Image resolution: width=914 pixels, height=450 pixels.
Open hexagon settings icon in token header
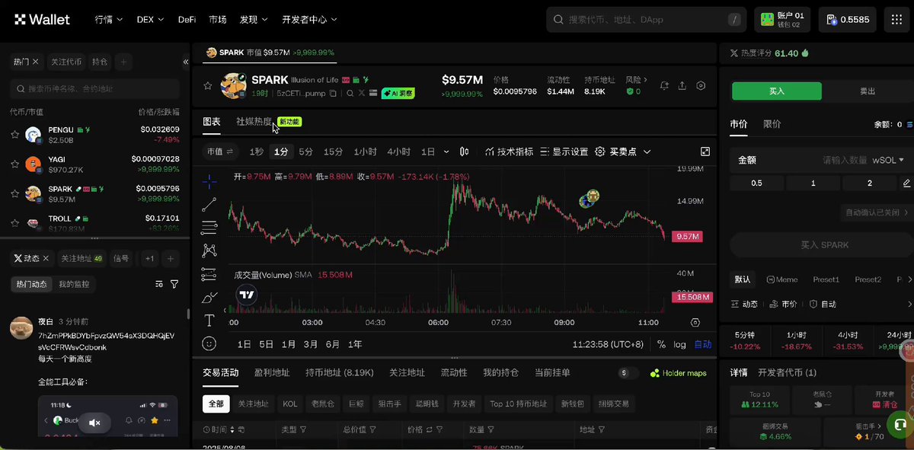(x=701, y=86)
